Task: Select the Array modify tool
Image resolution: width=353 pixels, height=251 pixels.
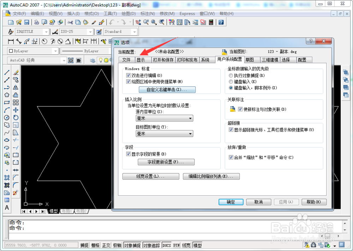Action: 16,103
